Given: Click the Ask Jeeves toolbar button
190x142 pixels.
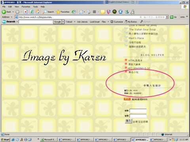Looking at the screenshot, I should 82,22.
